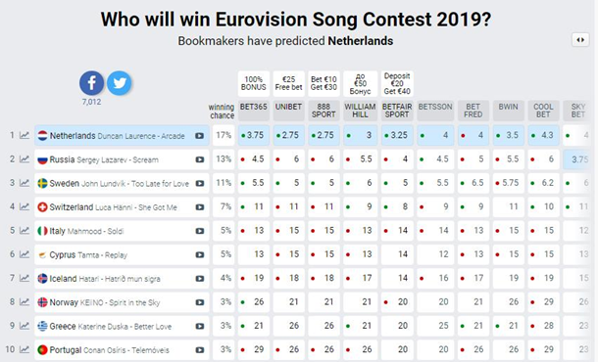Select Netherlands 3.75 odds at BET365
This screenshot has height=362, width=598.
(x=253, y=135)
